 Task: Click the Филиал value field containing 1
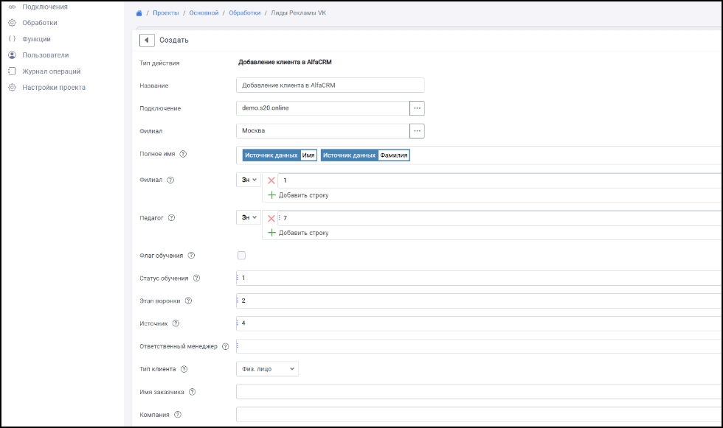point(500,180)
